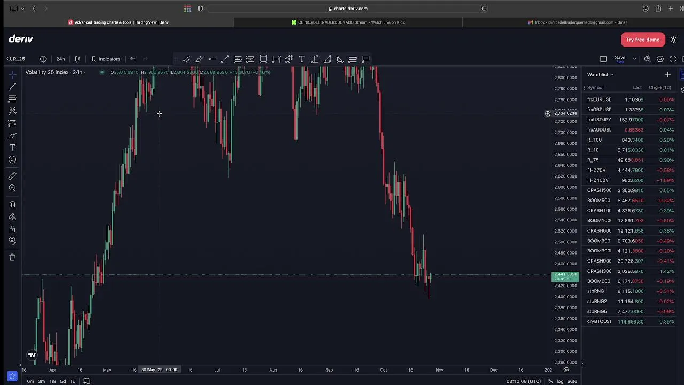The image size is (684, 385).
Task: Click the layout selection square icon
Action: [603, 59]
